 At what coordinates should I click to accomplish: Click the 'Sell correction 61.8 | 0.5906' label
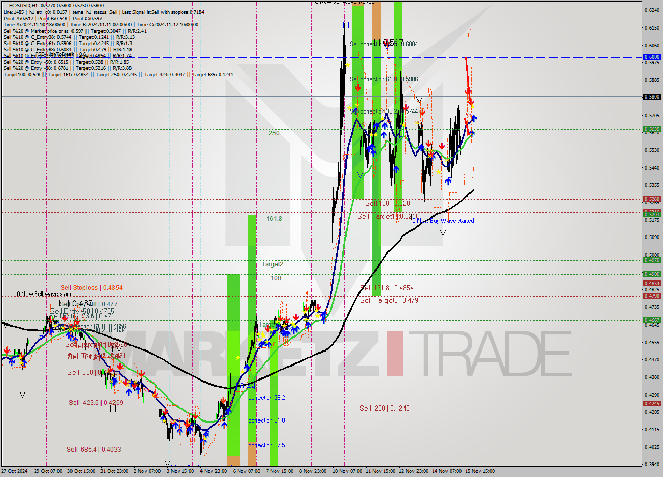coord(384,79)
